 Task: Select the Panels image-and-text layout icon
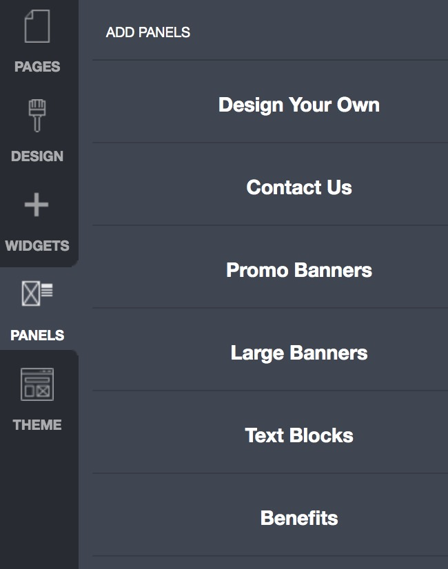point(37,293)
